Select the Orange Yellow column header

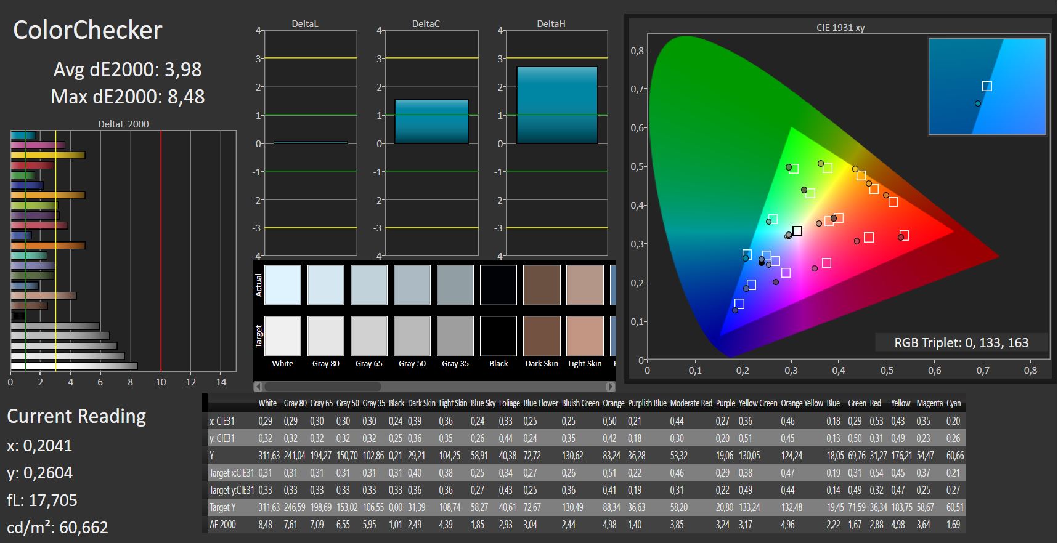[802, 403]
